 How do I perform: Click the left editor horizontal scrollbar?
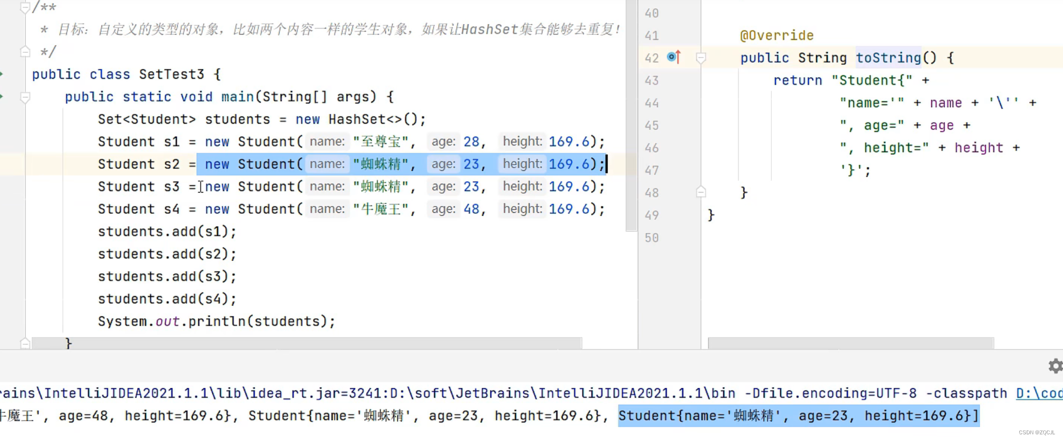pos(307,343)
